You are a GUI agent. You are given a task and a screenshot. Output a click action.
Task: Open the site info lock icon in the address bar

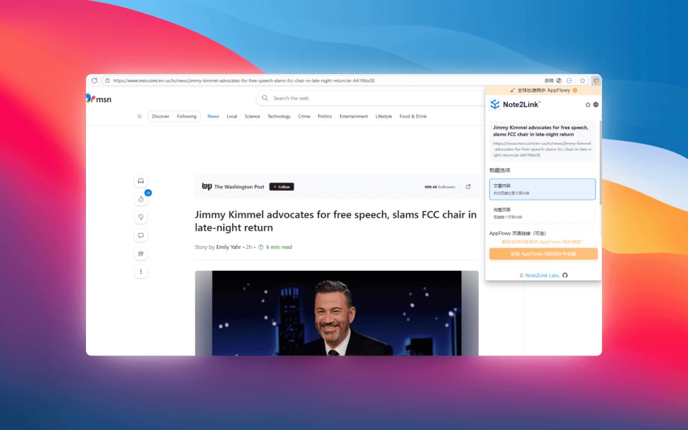(107, 81)
